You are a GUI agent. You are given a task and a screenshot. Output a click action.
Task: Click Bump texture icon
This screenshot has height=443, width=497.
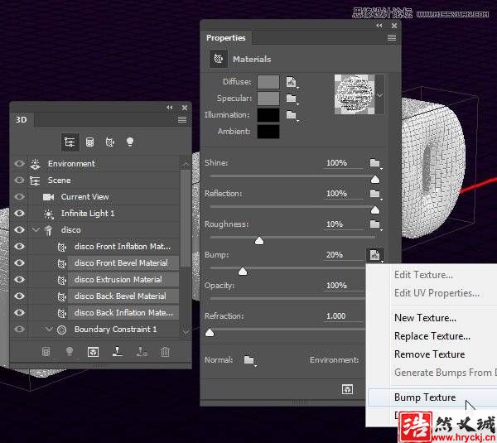pyautogui.click(x=375, y=255)
